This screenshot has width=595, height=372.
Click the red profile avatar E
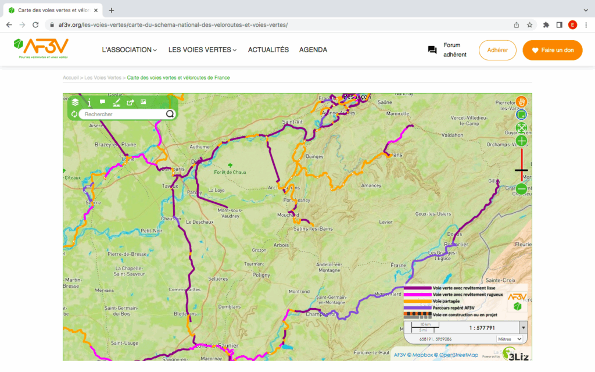[x=572, y=25]
